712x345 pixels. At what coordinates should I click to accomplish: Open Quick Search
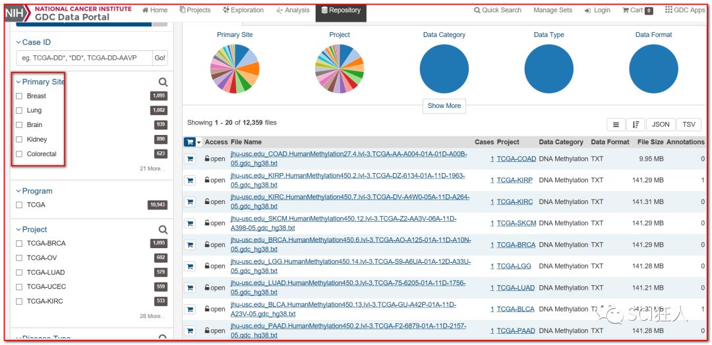point(498,10)
